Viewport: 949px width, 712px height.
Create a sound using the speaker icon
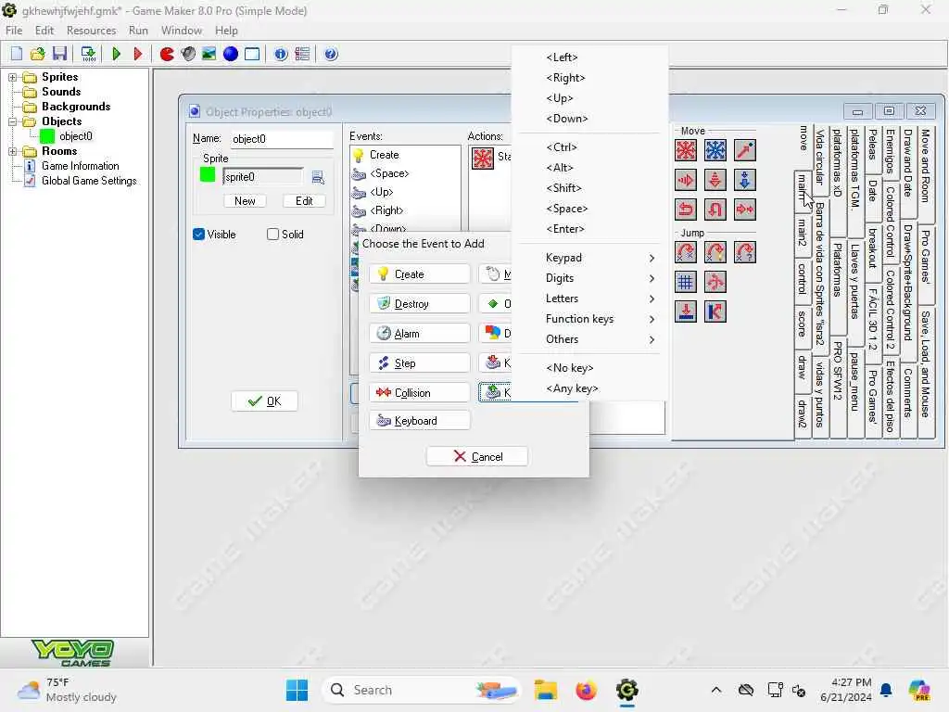coord(188,54)
